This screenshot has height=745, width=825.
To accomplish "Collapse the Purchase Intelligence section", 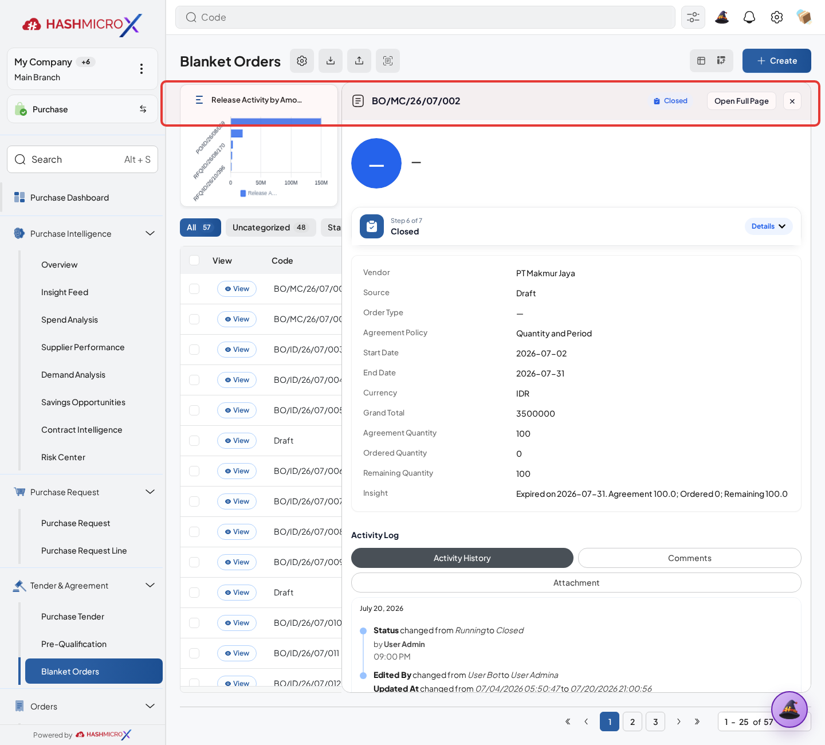I will pos(150,233).
